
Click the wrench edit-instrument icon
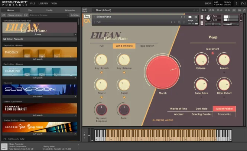point(87,17)
